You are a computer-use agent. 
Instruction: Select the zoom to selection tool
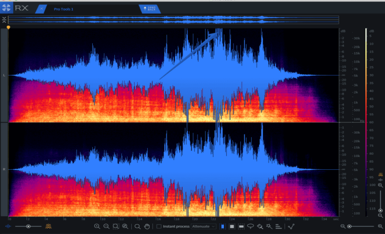tap(116, 226)
